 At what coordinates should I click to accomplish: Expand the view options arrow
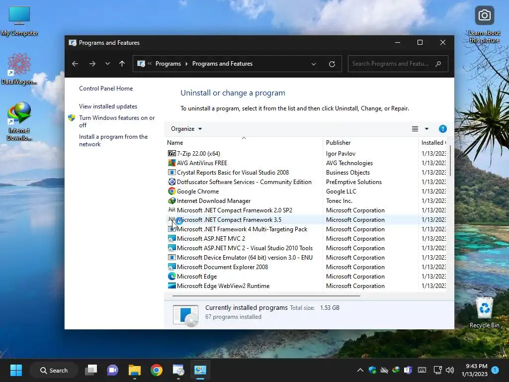point(426,129)
